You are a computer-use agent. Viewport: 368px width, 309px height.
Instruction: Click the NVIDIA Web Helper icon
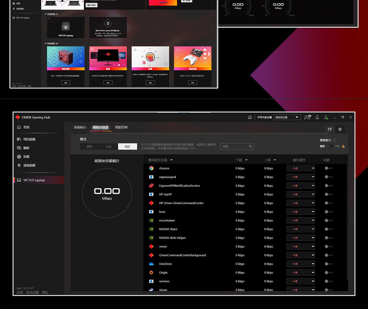(151, 238)
